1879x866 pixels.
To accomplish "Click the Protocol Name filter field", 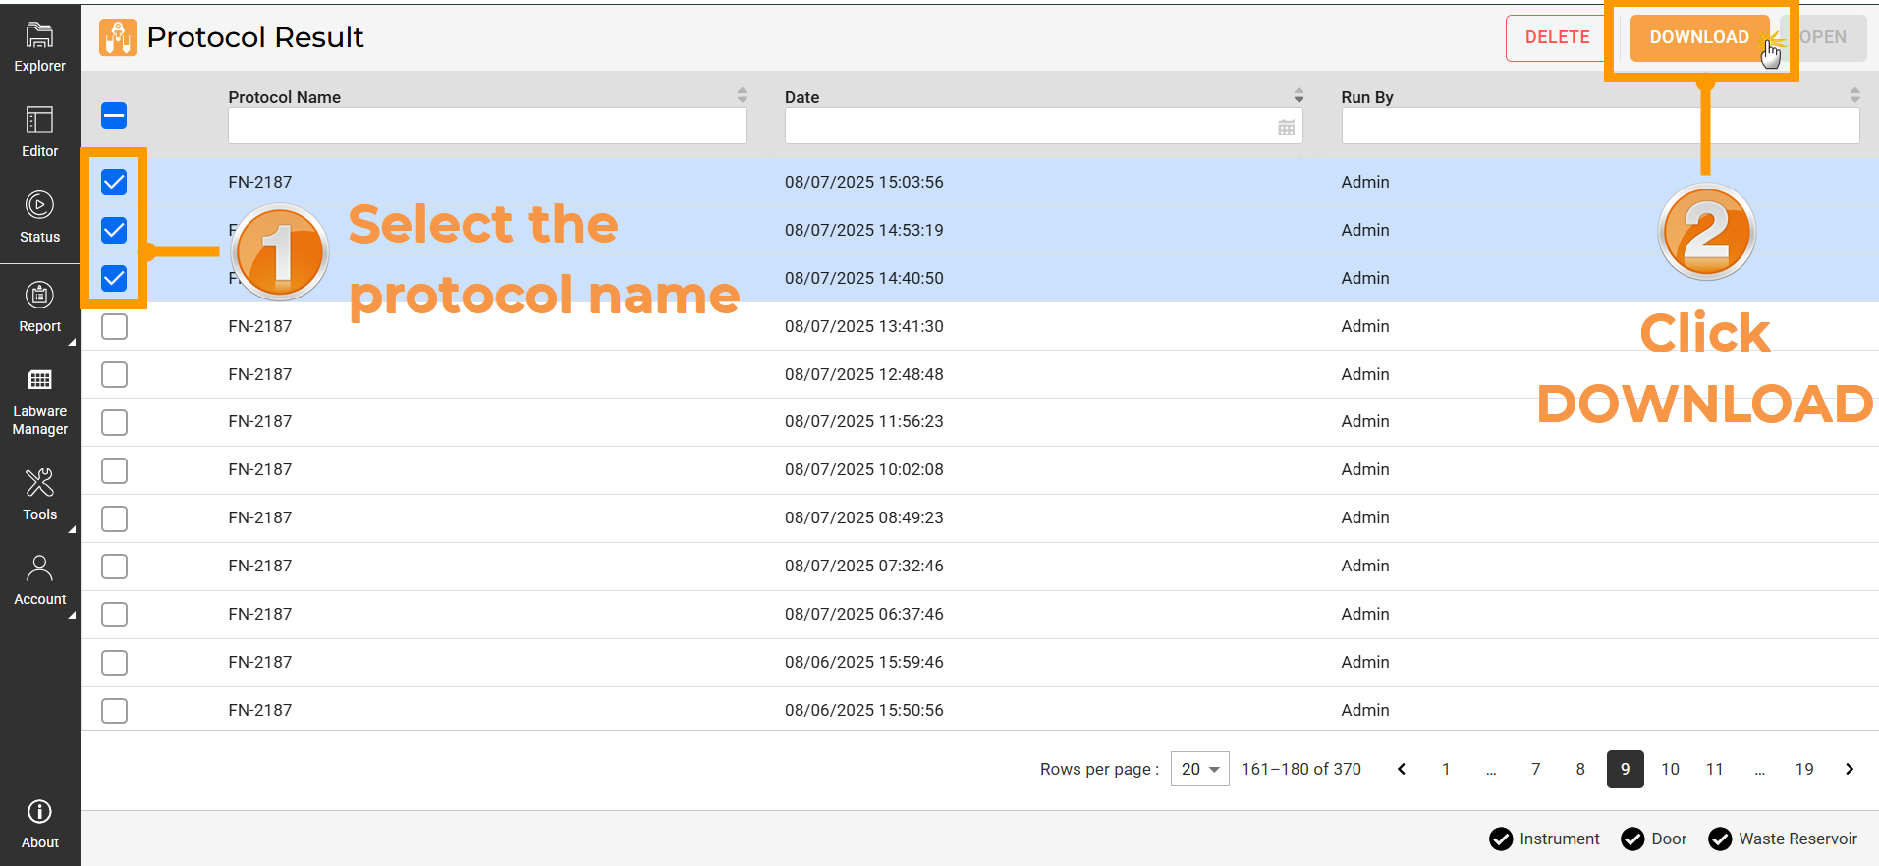I will (487, 127).
